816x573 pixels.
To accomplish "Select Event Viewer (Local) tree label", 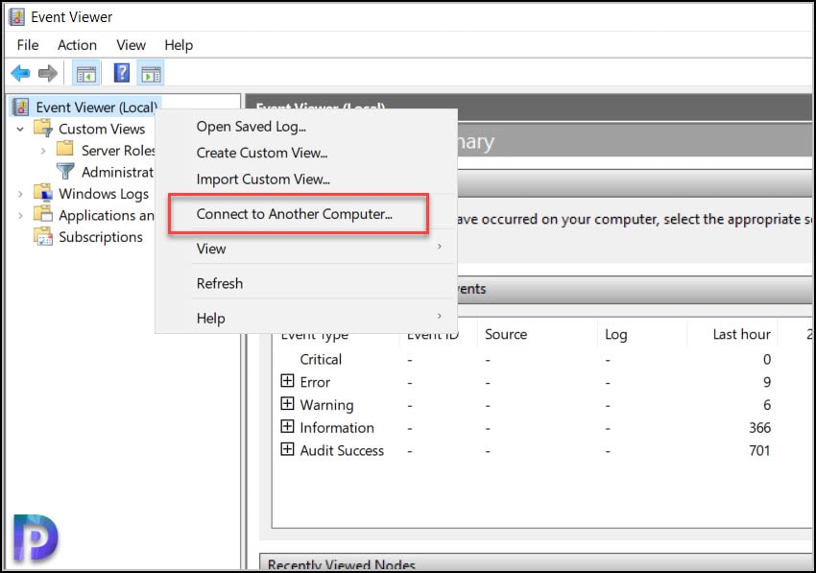I will click(96, 107).
